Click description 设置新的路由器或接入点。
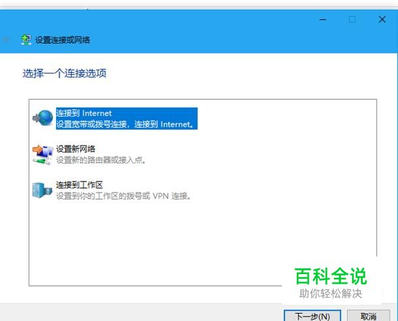 101,160
